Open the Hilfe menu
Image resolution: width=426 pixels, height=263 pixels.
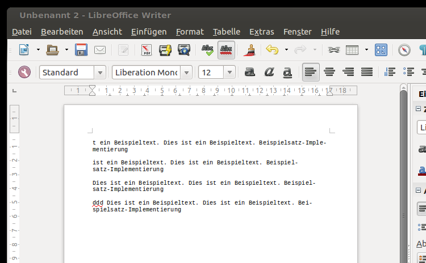click(x=330, y=32)
